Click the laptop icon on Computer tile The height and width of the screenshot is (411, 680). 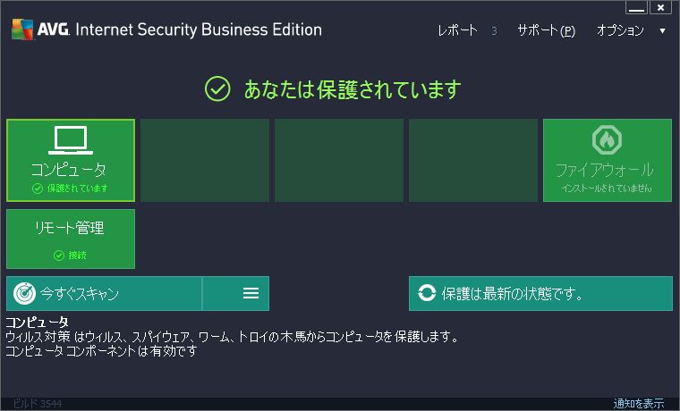71,140
